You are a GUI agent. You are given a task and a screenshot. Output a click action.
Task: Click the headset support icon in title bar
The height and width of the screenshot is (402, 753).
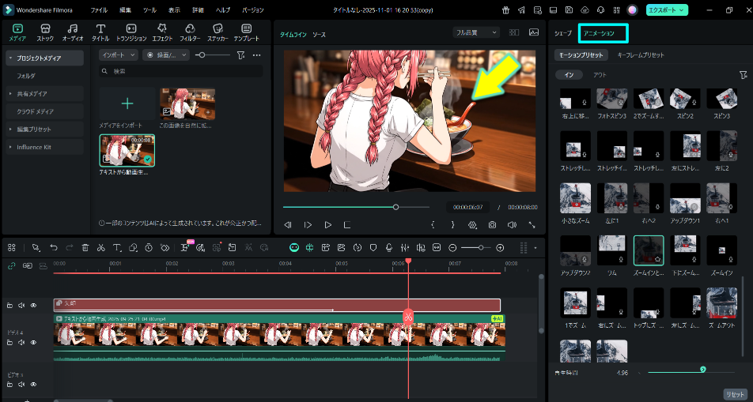pyautogui.click(x=601, y=10)
